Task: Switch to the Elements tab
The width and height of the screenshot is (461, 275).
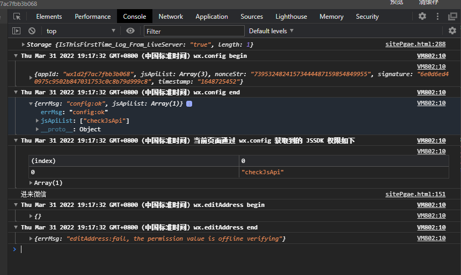Action: click(49, 17)
